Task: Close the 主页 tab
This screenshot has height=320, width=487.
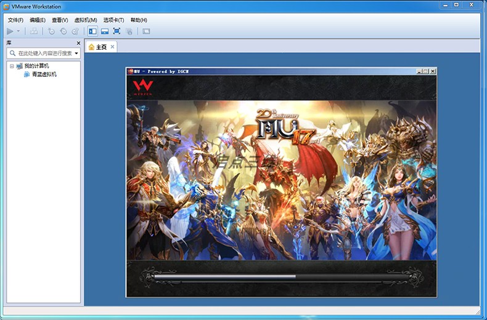Action: click(112, 47)
